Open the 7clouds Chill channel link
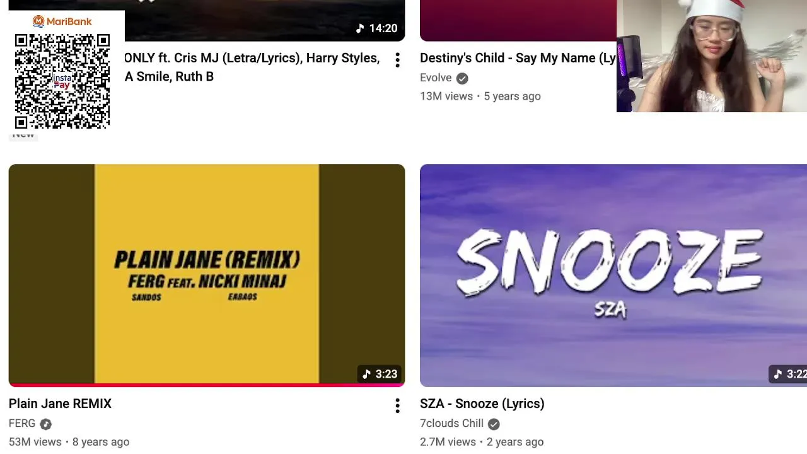The width and height of the screenshot is (807, 454). point(451,424)
